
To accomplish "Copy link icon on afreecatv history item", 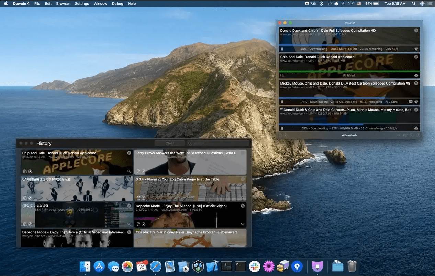I will point(25,224).
